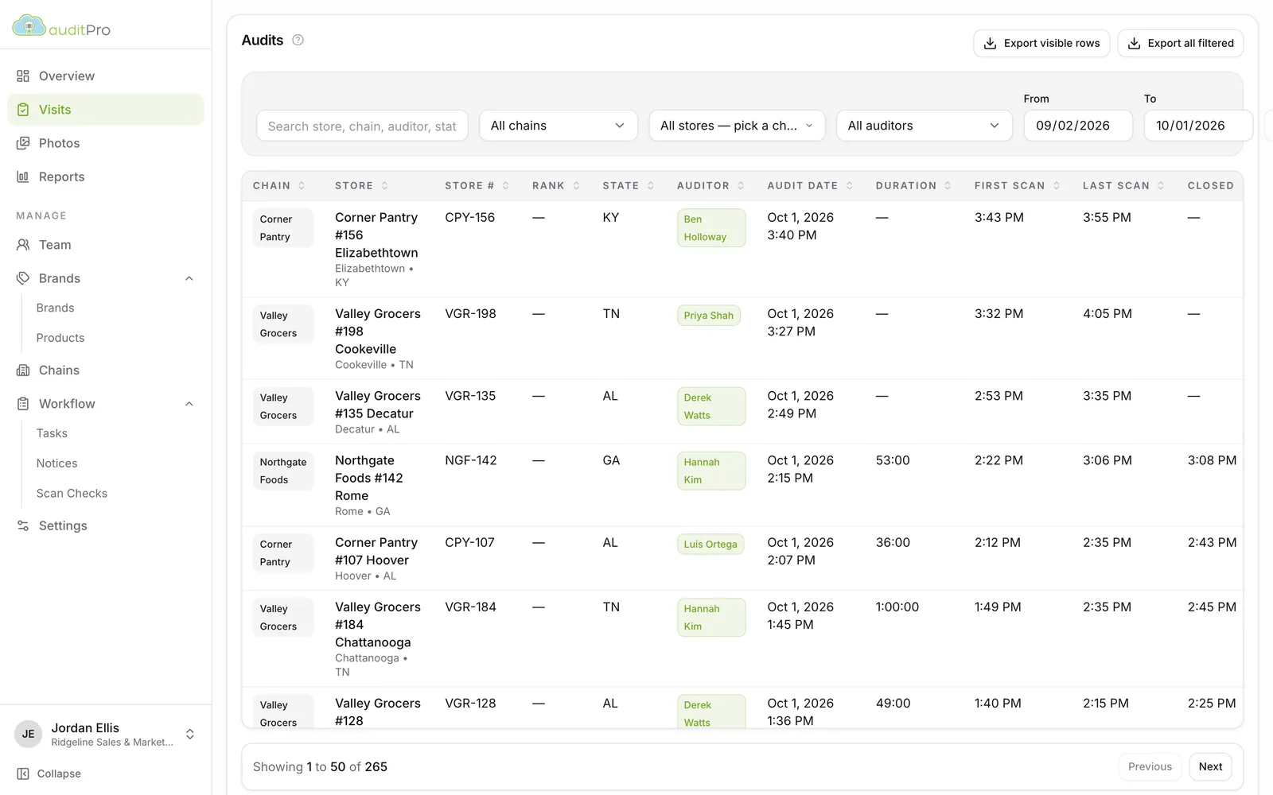This screenshot has height=795, width=1273.
Task: Go to the Next page
Action: (x=1210, y=766)
